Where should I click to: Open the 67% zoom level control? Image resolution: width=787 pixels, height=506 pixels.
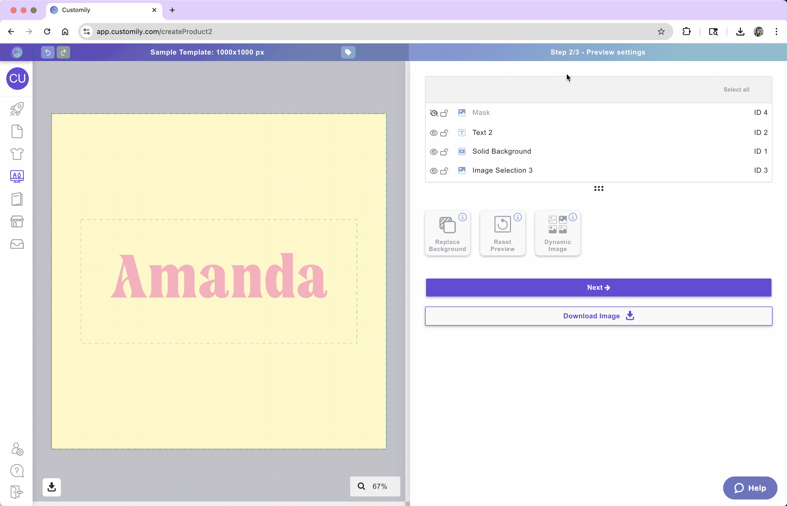(375, 486)
